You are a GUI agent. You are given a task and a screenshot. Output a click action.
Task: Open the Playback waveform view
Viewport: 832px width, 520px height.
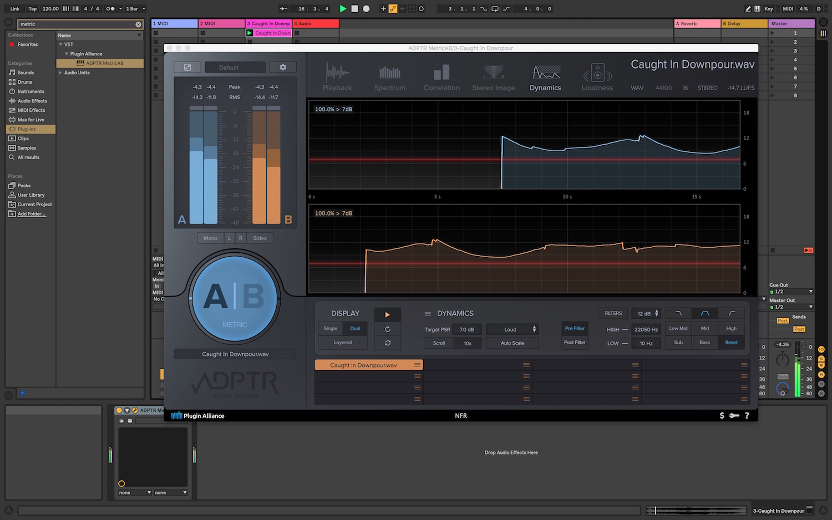coord(337,78)
